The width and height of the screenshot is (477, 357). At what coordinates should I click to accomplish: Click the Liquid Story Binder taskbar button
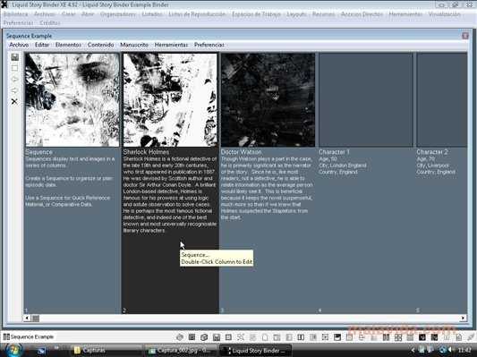(256, 351)
